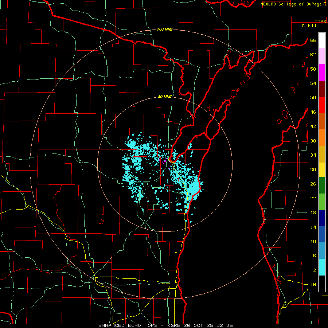Click the yellow 30-34 kft legend swatch
This screenshot has width=328, height=328.
pyautogui.click(x=322, y=170)
